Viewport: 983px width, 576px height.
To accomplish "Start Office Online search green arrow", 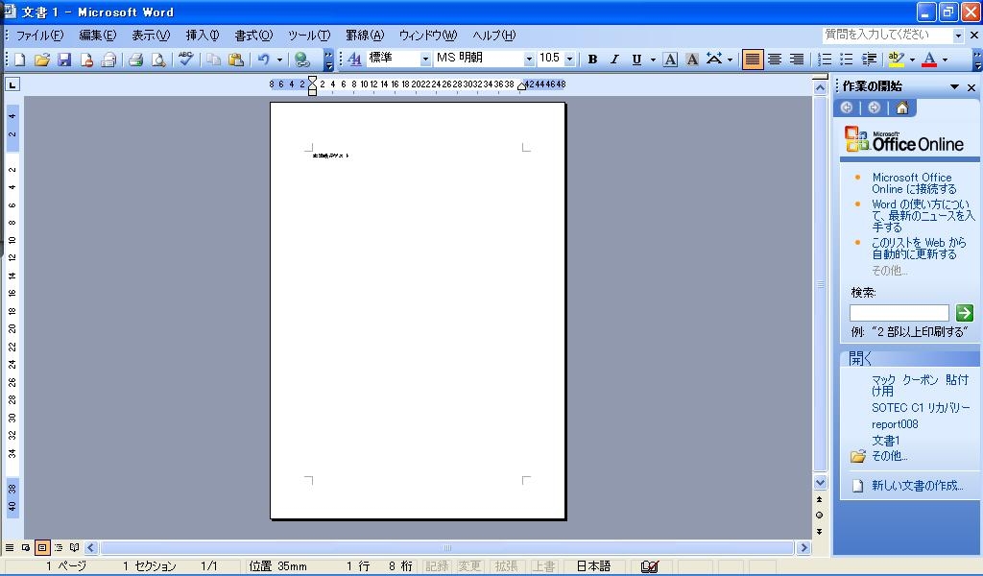I will pyautogui.click(x=964, y=312).
